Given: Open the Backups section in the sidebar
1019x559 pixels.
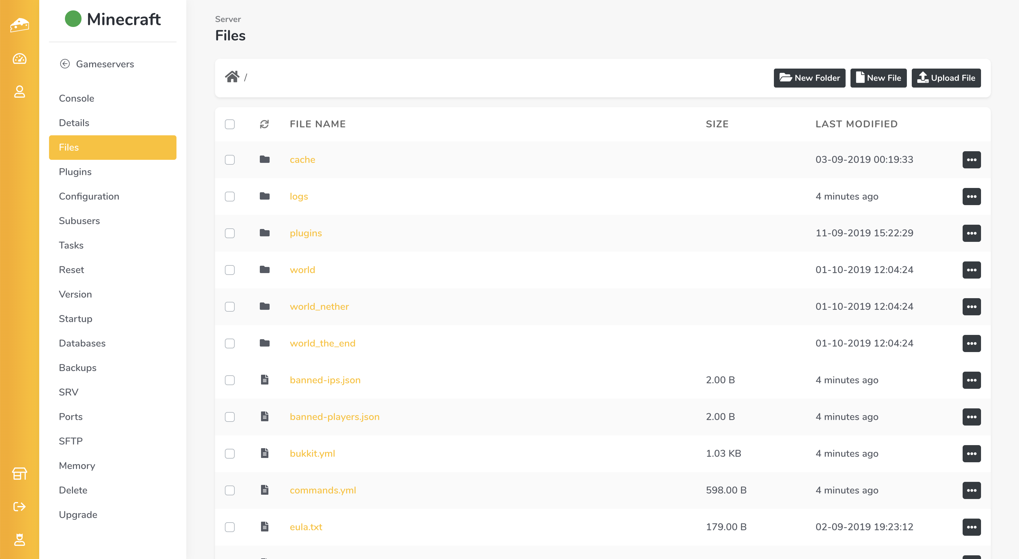Looking at the screenshot, I should pos(78,368).
